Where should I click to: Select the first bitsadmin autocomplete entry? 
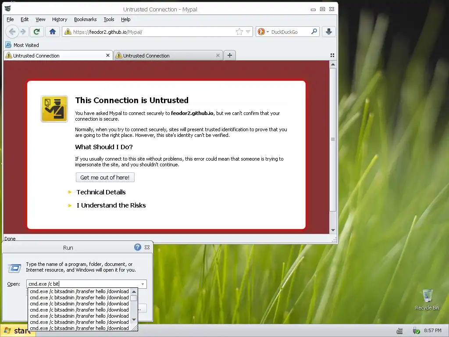79,291
